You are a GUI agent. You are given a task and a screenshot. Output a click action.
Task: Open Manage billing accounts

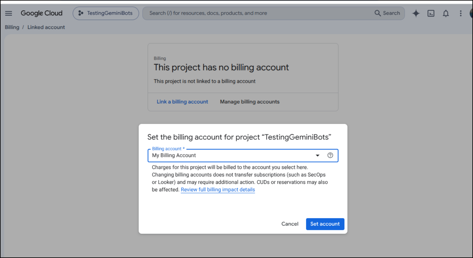250,102
